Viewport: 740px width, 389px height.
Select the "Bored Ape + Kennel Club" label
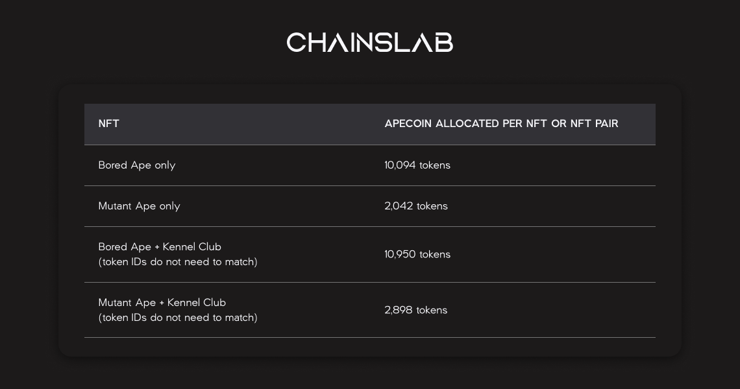[x=160, y=247]
